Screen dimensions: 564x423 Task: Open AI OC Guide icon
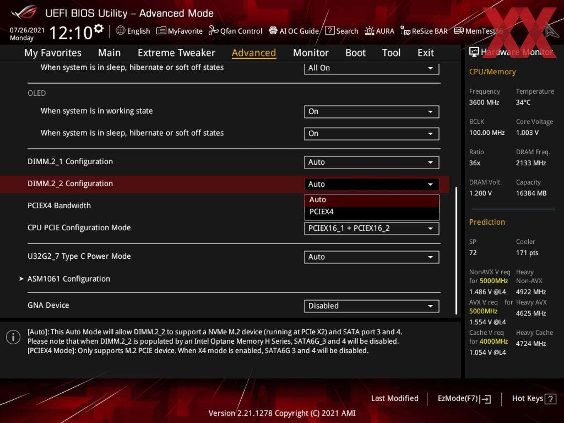tap(273, 31)
